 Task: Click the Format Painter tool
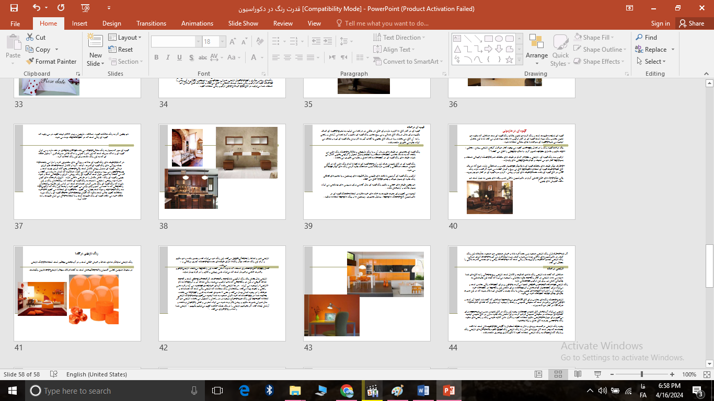click(51, 62)
